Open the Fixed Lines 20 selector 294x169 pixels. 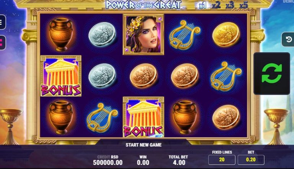[222, 159]
